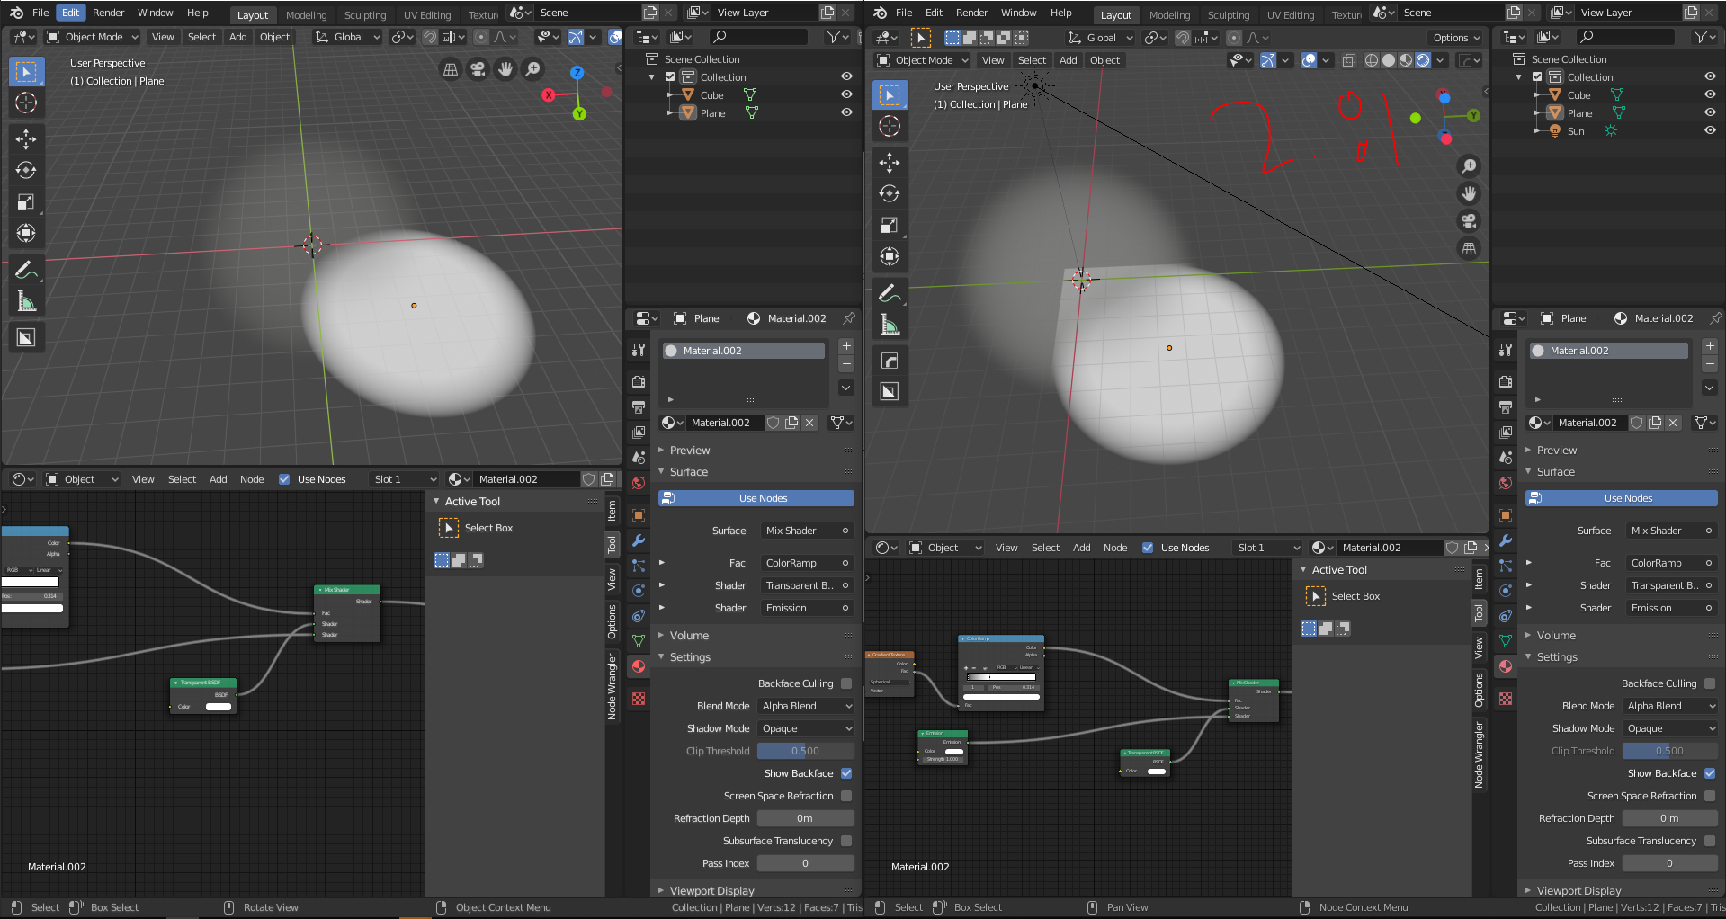This screenshot has height=919, width=1726.
Task: Open Render menu in left window
Action: coord(108,13)
